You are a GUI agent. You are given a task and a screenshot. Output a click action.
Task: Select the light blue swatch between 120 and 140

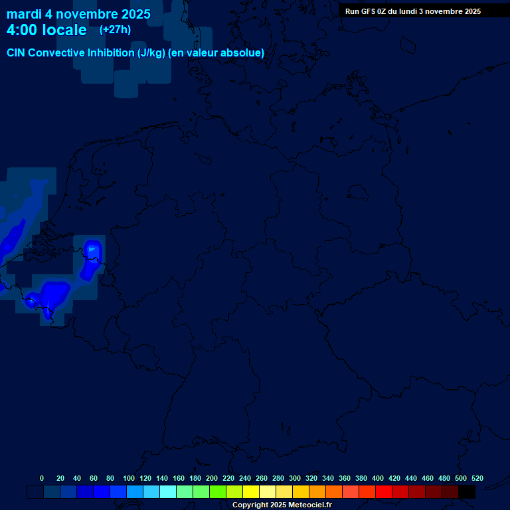(x=151, y=491)
